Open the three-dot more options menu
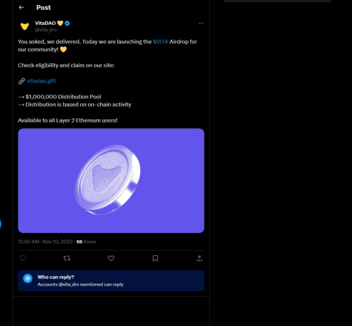Viewport: 352px width, 326px height. click(x=201, y=23)
